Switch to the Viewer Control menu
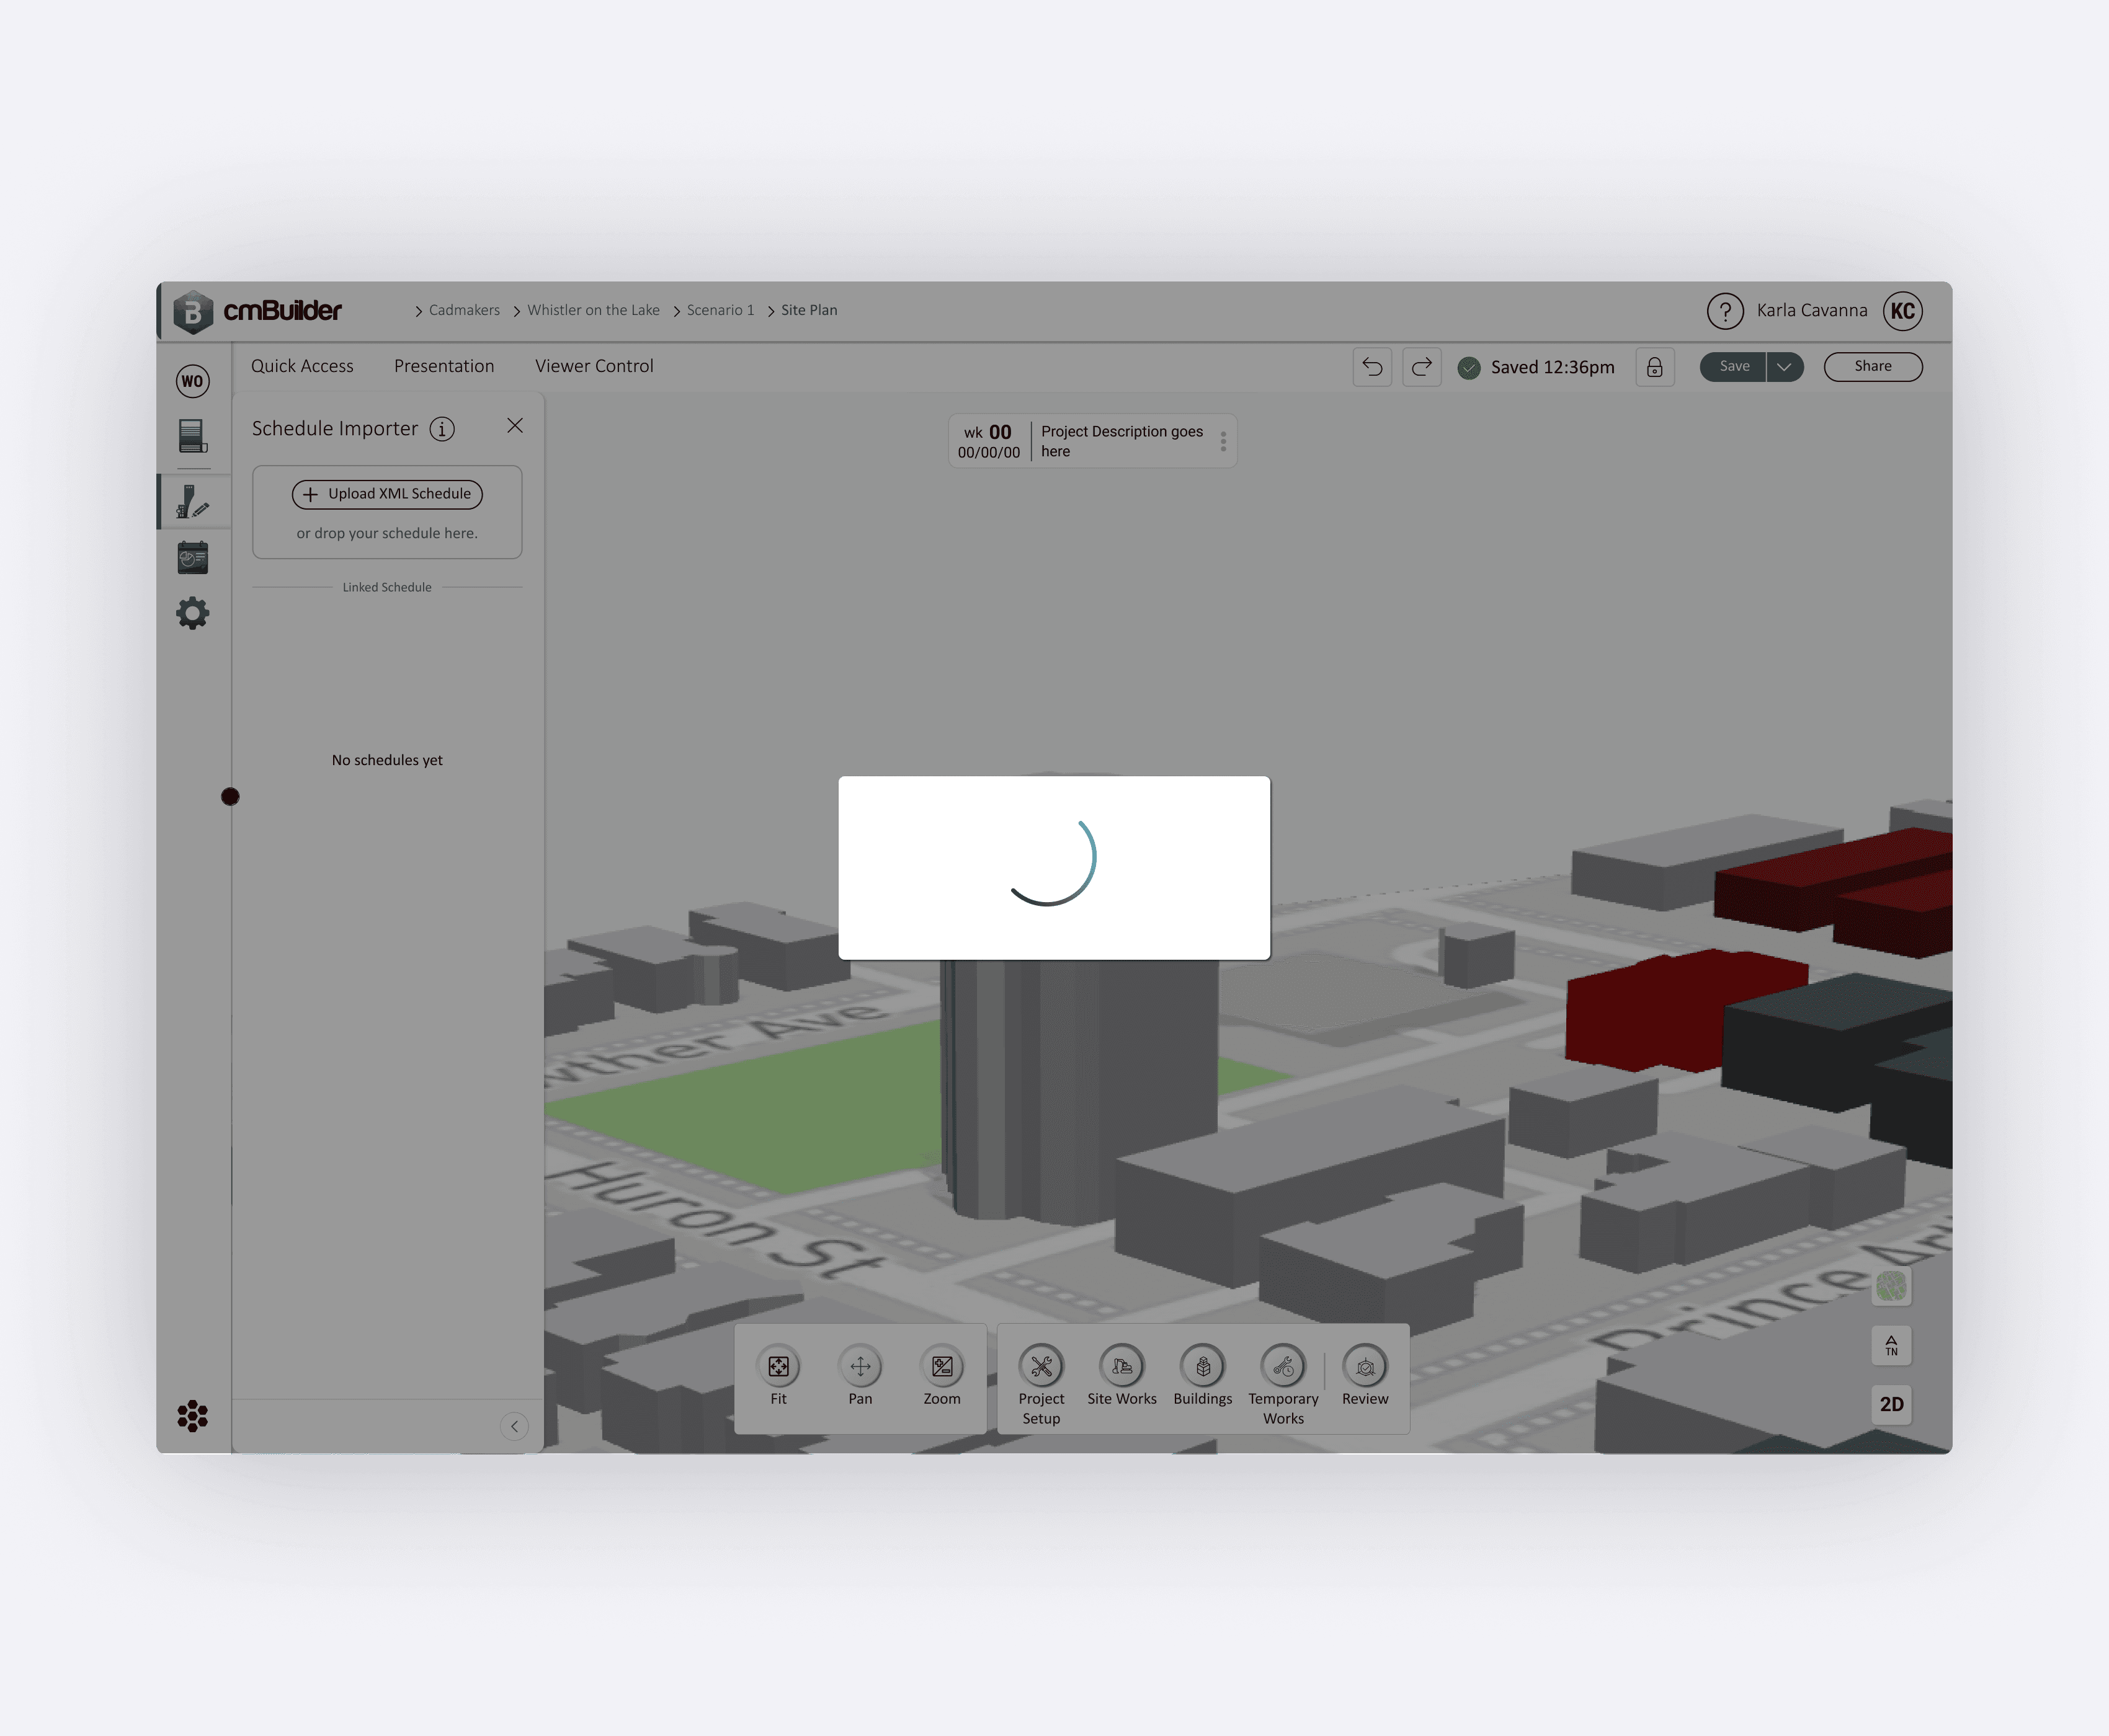The image size is (2109, 1736). 594,366
